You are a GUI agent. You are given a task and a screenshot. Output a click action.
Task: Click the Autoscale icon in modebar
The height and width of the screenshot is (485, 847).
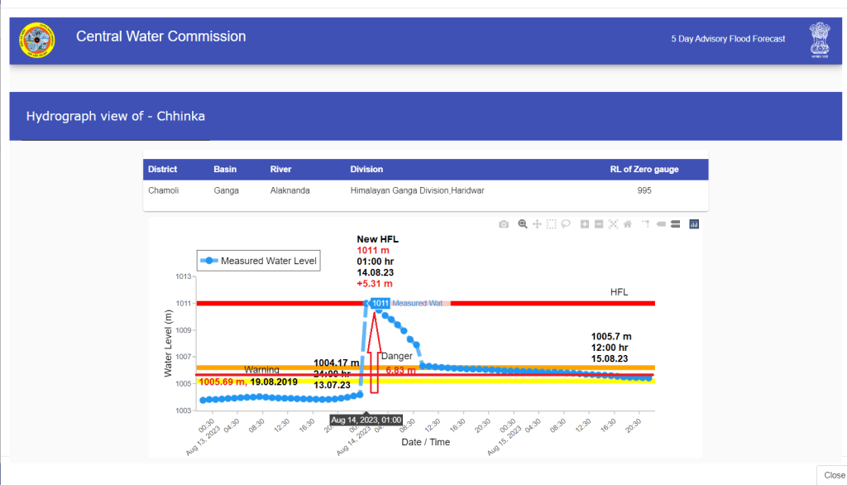click(613, 224)
